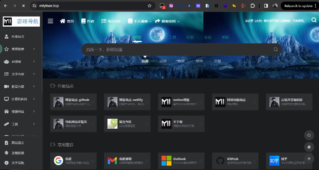Open the 个人博客 dropdown in header
Screen dimensions: 319x170
tap(138, 21)
